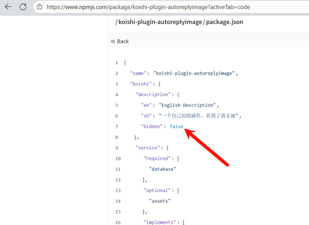This screenshot has height=225, width=309.
Task: Click line number 7 in the gutter
Action: [x=116, y=126]
